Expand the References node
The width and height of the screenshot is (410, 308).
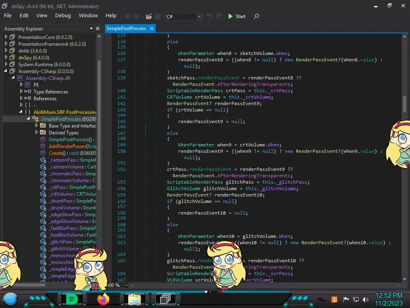point(21,98)
